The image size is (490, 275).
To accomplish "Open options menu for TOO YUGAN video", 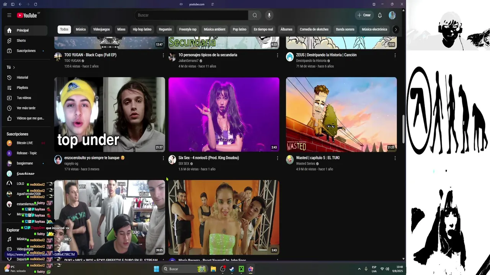I will (163, 55).
